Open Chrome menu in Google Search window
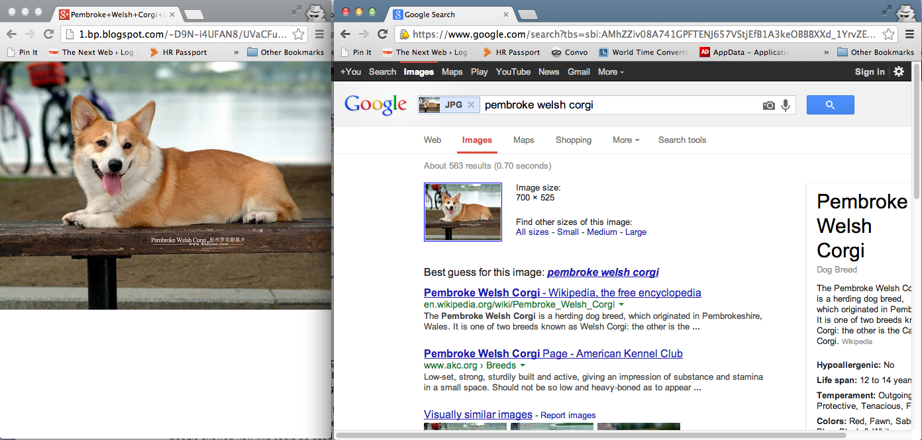 [909, 34]
